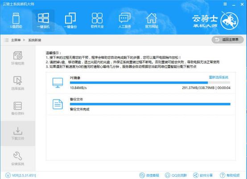Select the 安装系统 step
Viewport: 247px width, 179px height.
point(18,159)
